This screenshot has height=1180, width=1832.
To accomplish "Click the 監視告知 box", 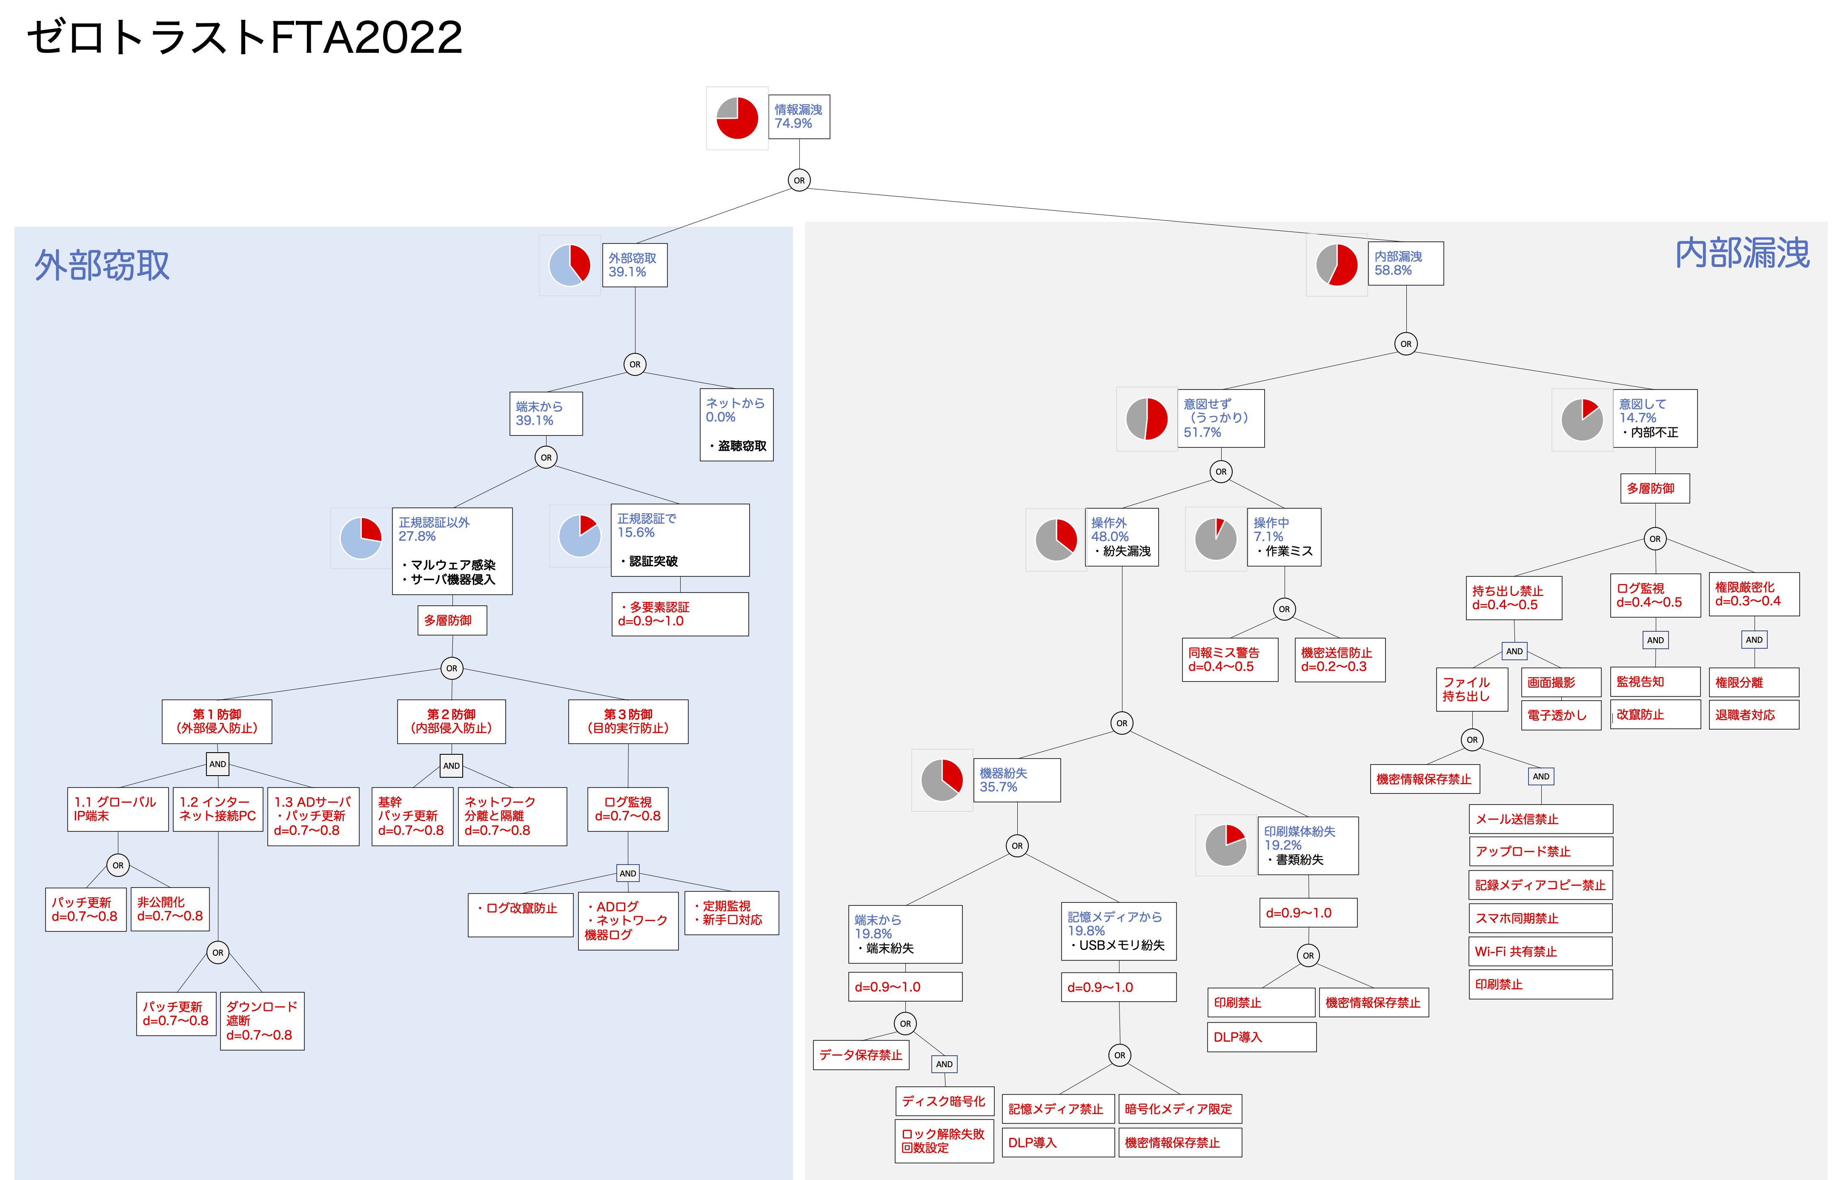I will click(x=1655, y=681).
